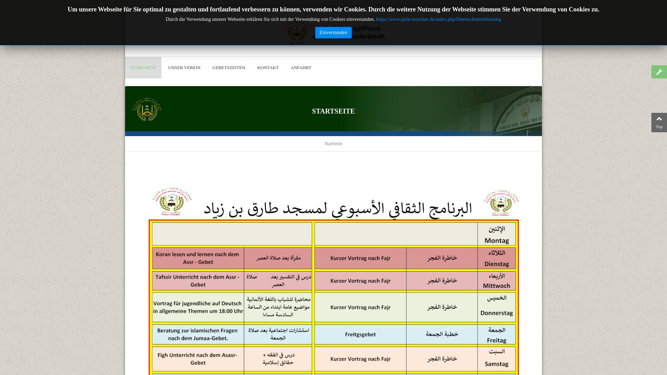This screenshot has width=667, height=375.
Task: Navigate to the Kontakt page
Action: click(268, 68)
